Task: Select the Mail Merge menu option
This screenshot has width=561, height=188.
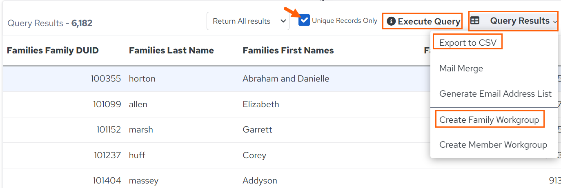Action: pyautogui.click(x=461, y=69)
